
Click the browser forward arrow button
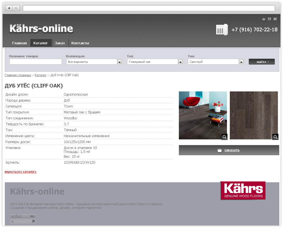[16, 8]
